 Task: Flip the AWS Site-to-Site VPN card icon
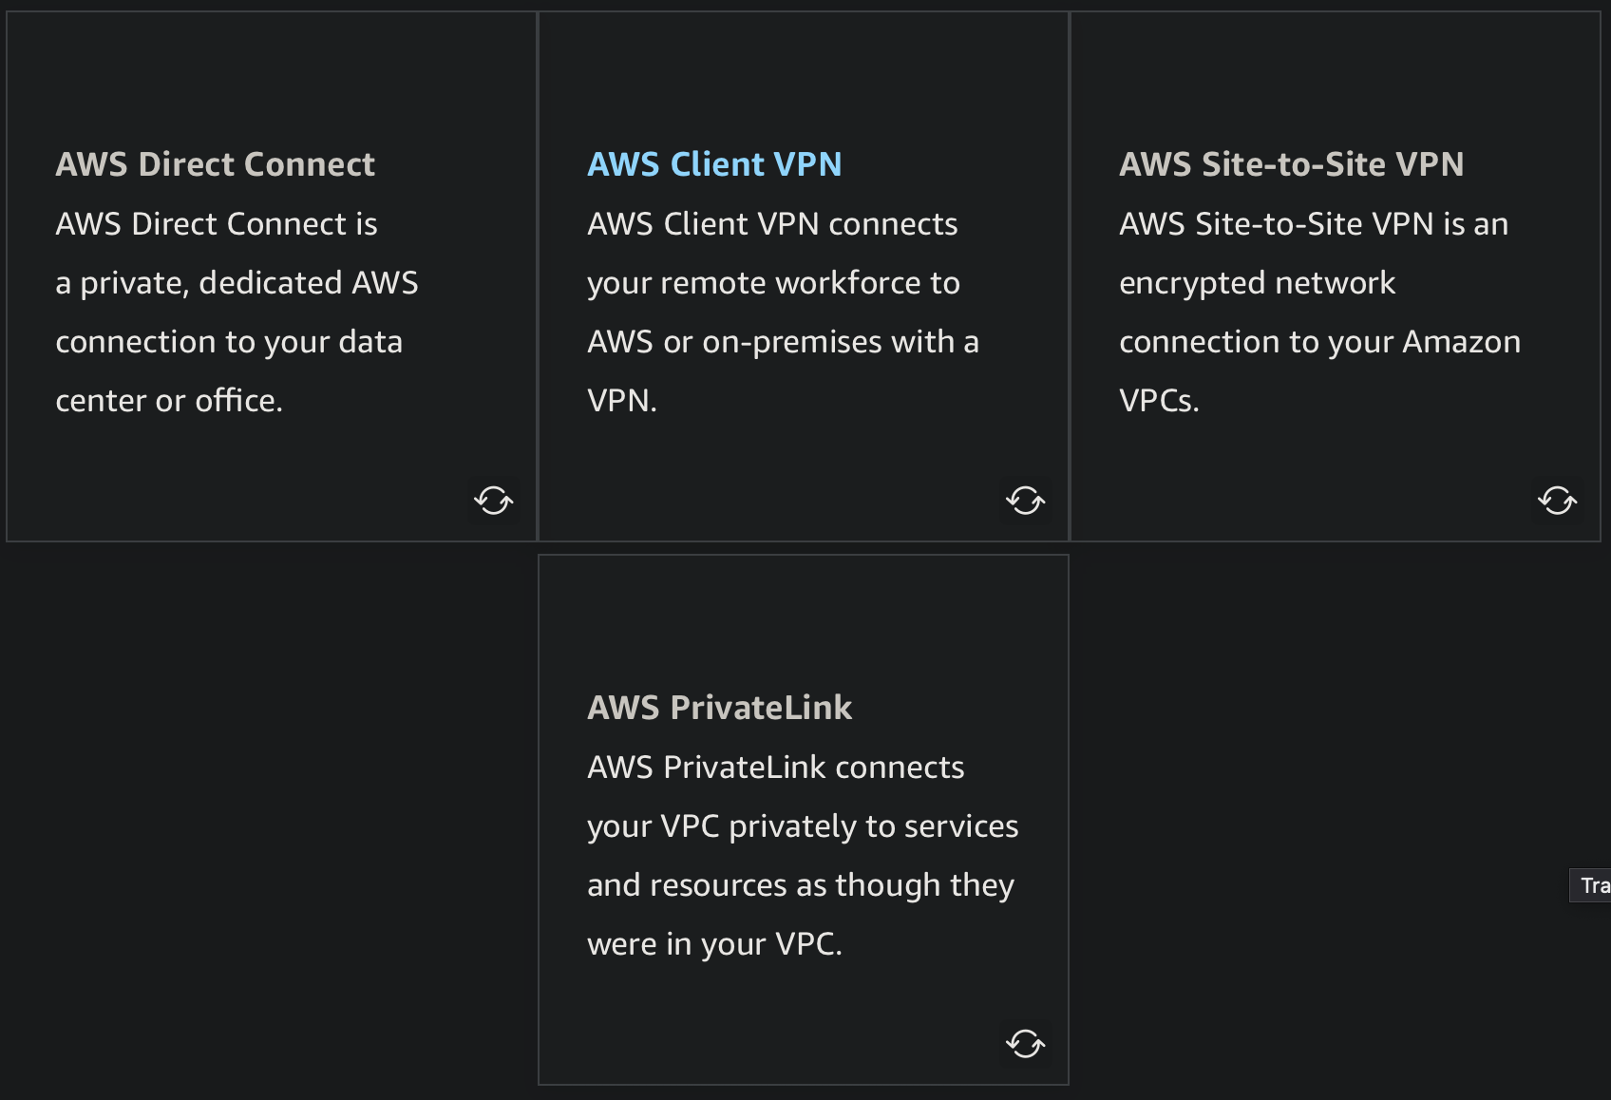coord(1558,500)
